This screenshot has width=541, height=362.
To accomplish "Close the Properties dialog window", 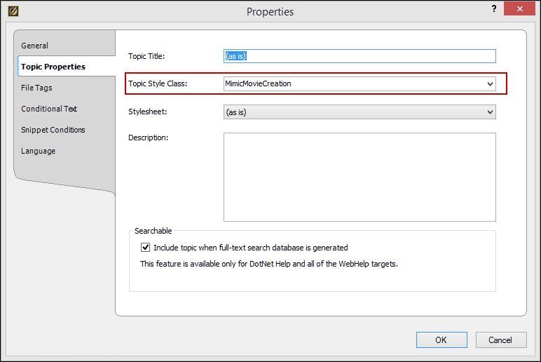I will 519,8.
